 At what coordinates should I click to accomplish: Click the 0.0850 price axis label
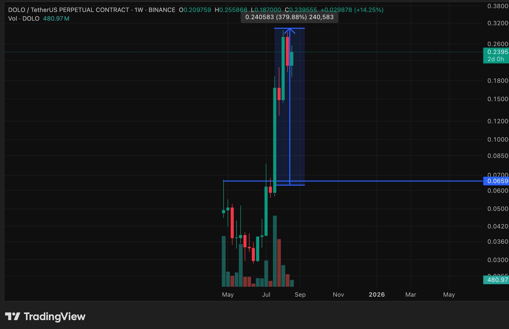click(498, 156)
